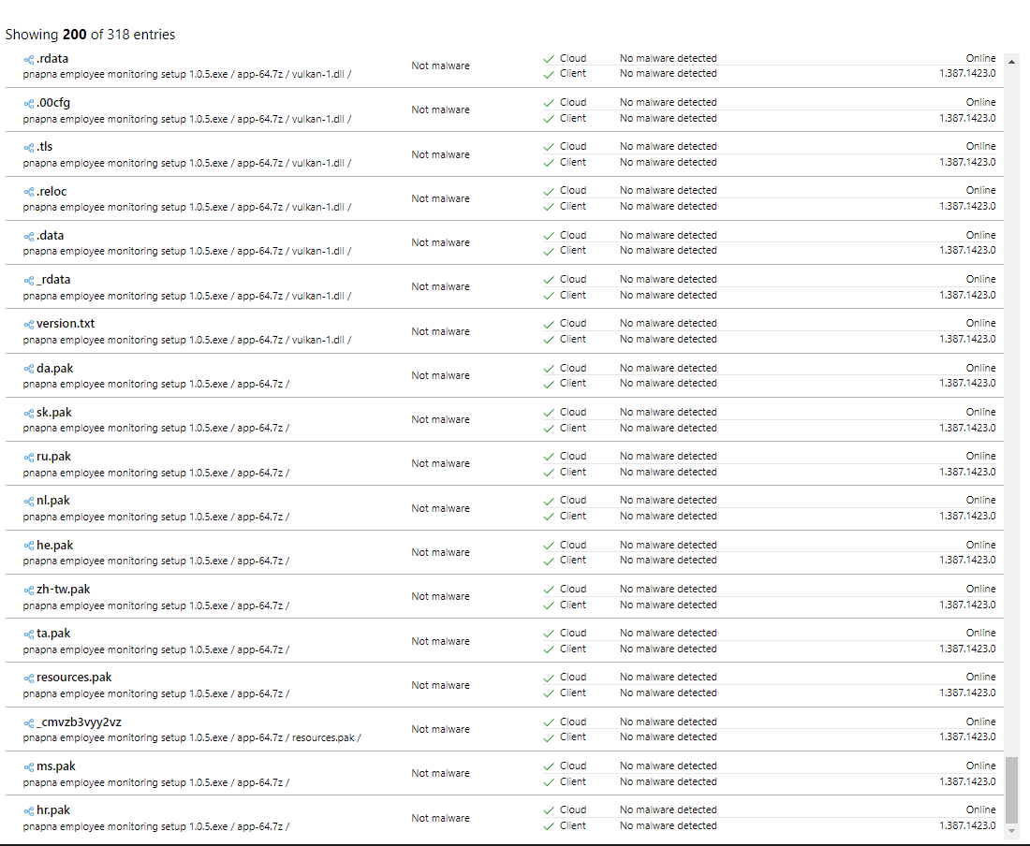Select the .tls file name
Viewport: 1030px width, 846px height.
[45, 147]
